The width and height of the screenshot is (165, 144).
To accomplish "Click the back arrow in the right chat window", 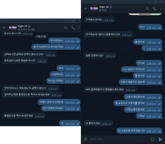I will pyautogui.click(x=86, y=8).
